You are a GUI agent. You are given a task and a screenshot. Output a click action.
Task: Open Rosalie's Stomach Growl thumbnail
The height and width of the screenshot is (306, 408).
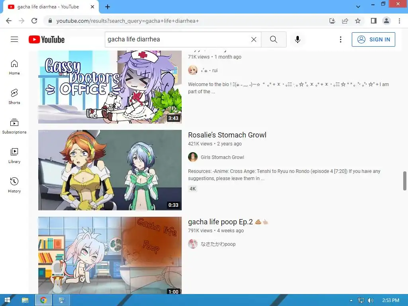110,170
